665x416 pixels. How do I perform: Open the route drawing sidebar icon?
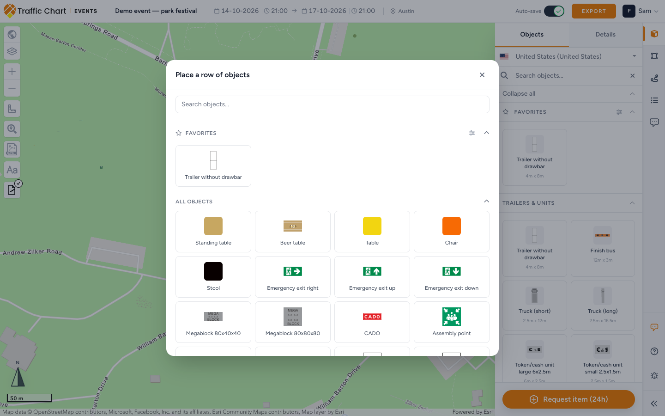click(x=654, y=78)
